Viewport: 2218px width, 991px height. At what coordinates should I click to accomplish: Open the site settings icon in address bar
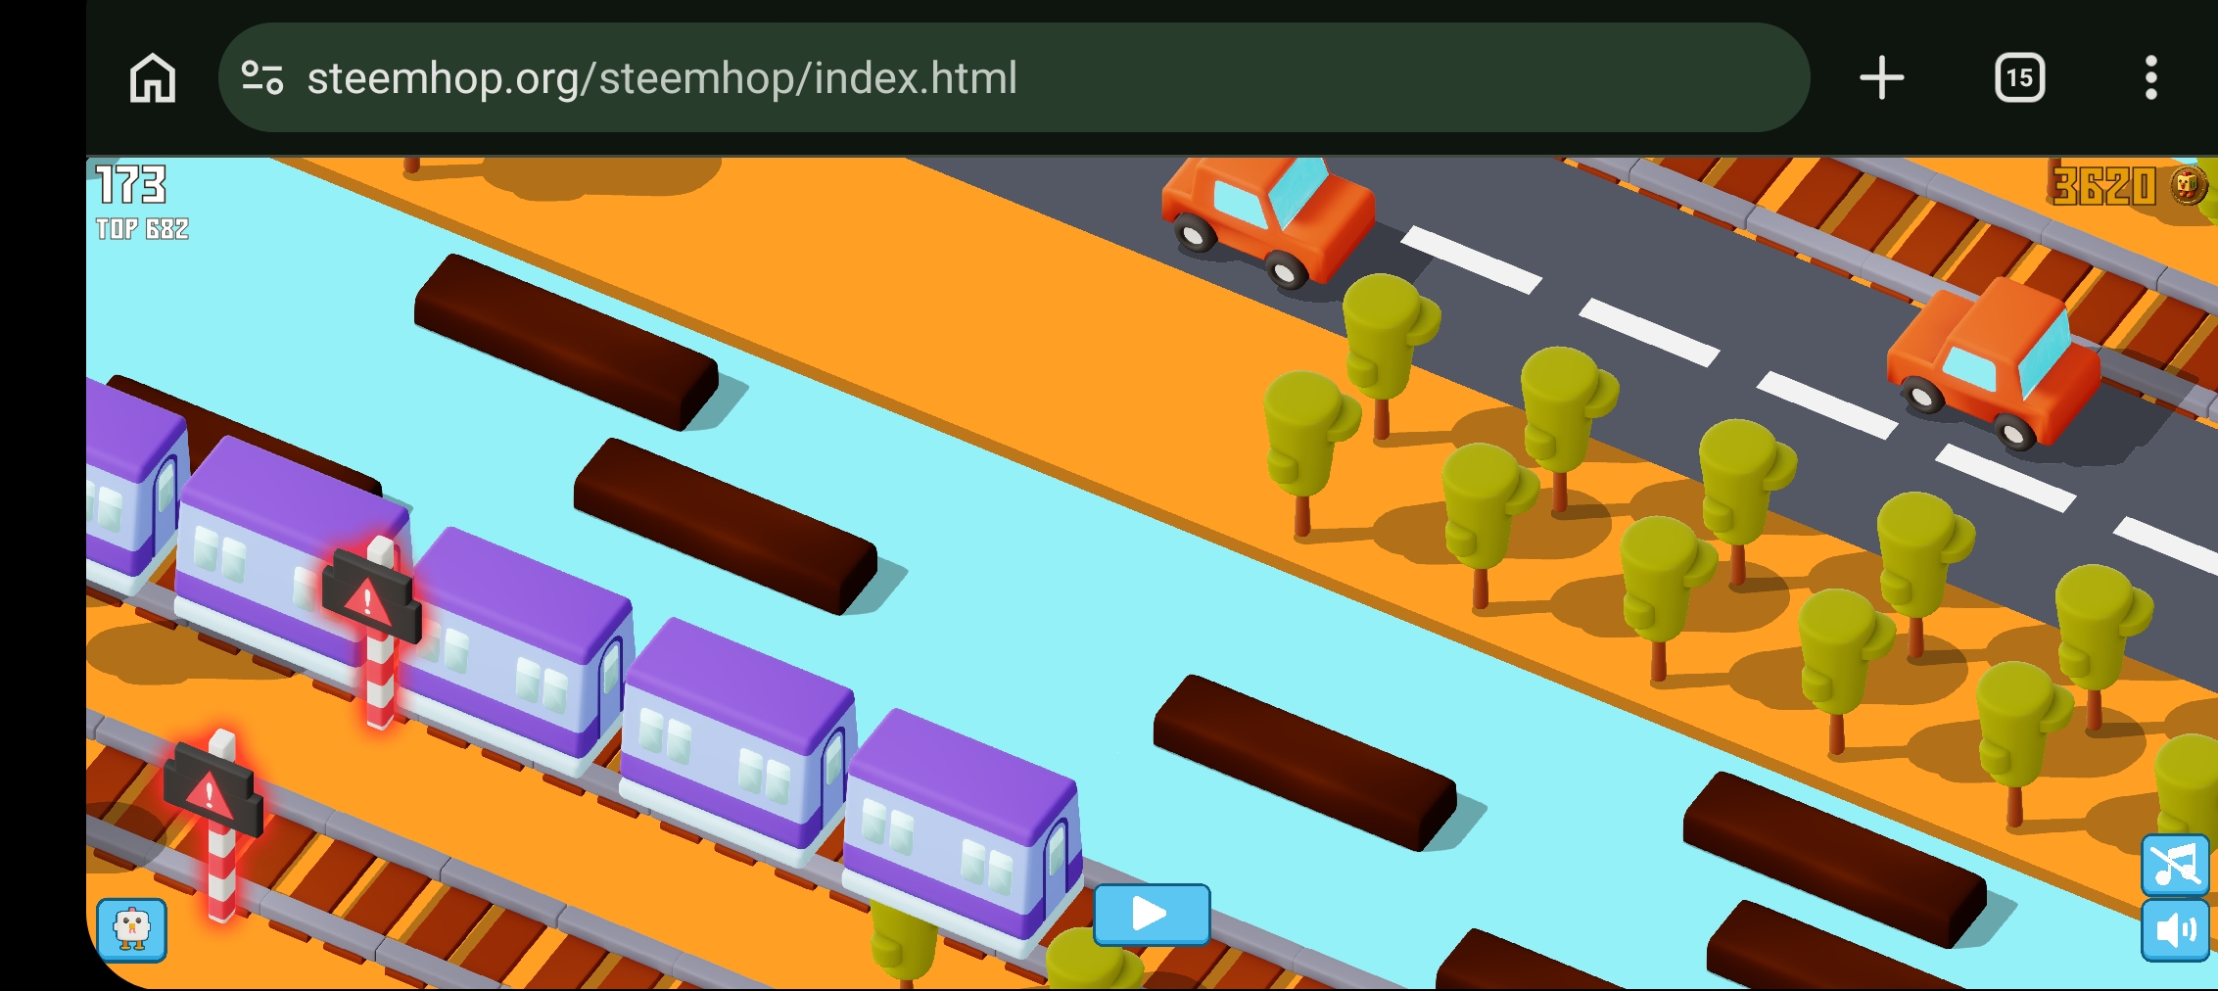pos(262,78)
